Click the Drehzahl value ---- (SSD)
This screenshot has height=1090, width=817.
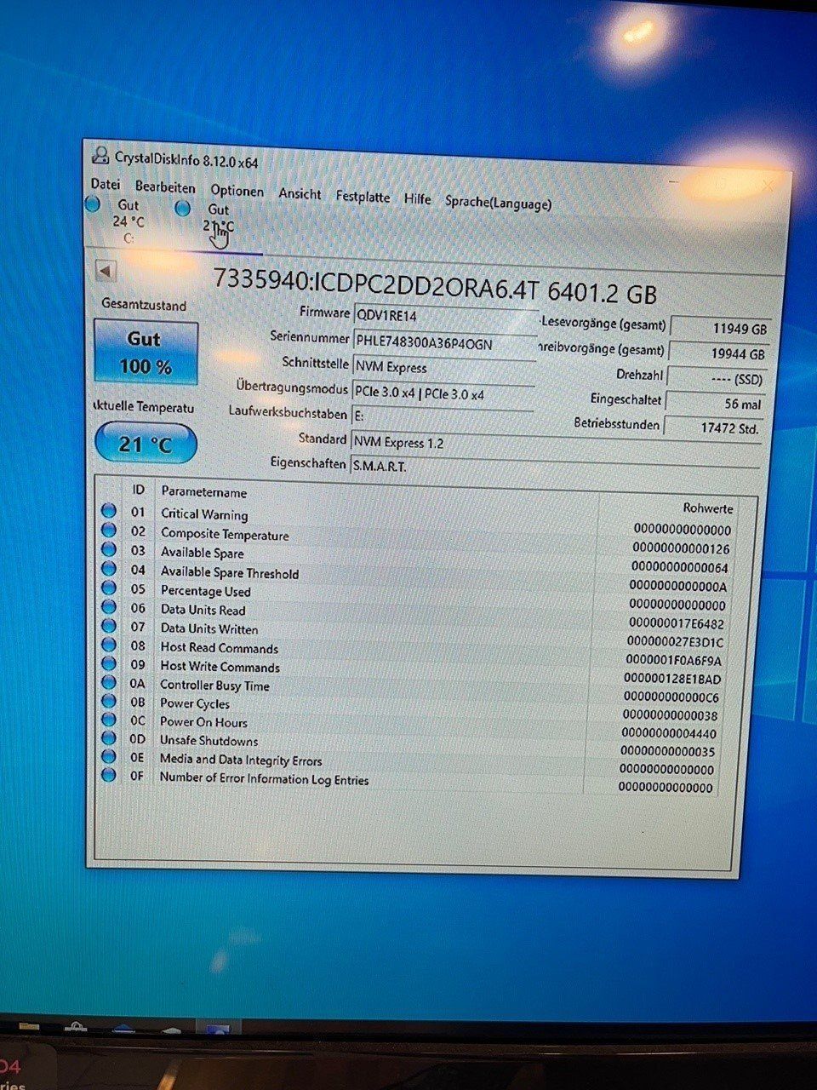716,378
